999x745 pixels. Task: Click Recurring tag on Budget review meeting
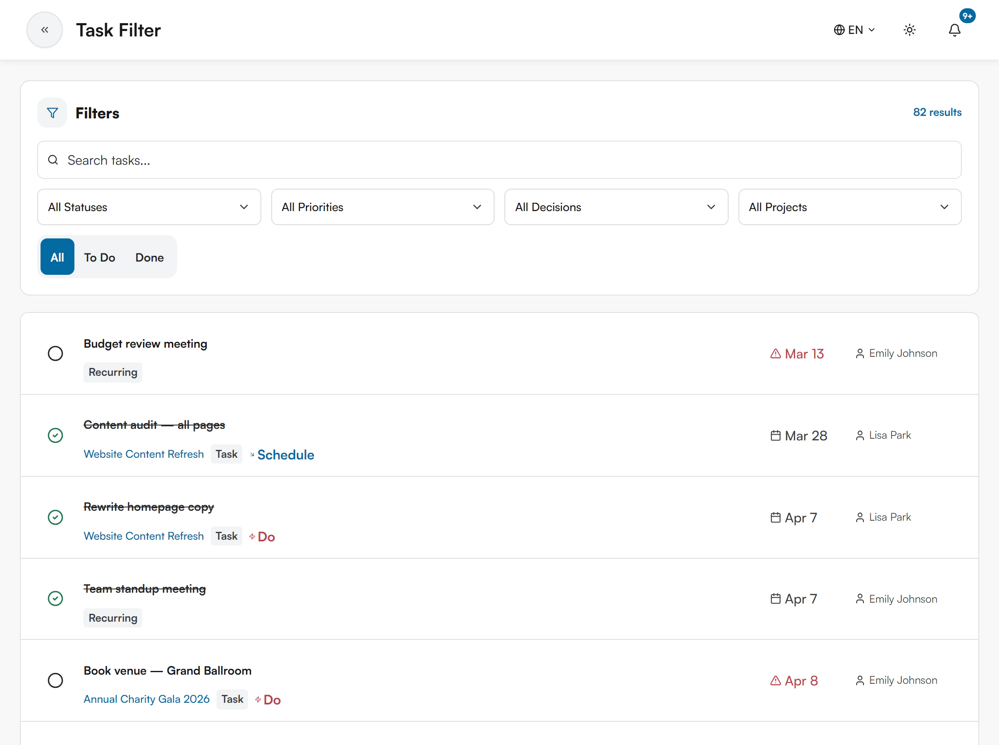click(112, 372)
